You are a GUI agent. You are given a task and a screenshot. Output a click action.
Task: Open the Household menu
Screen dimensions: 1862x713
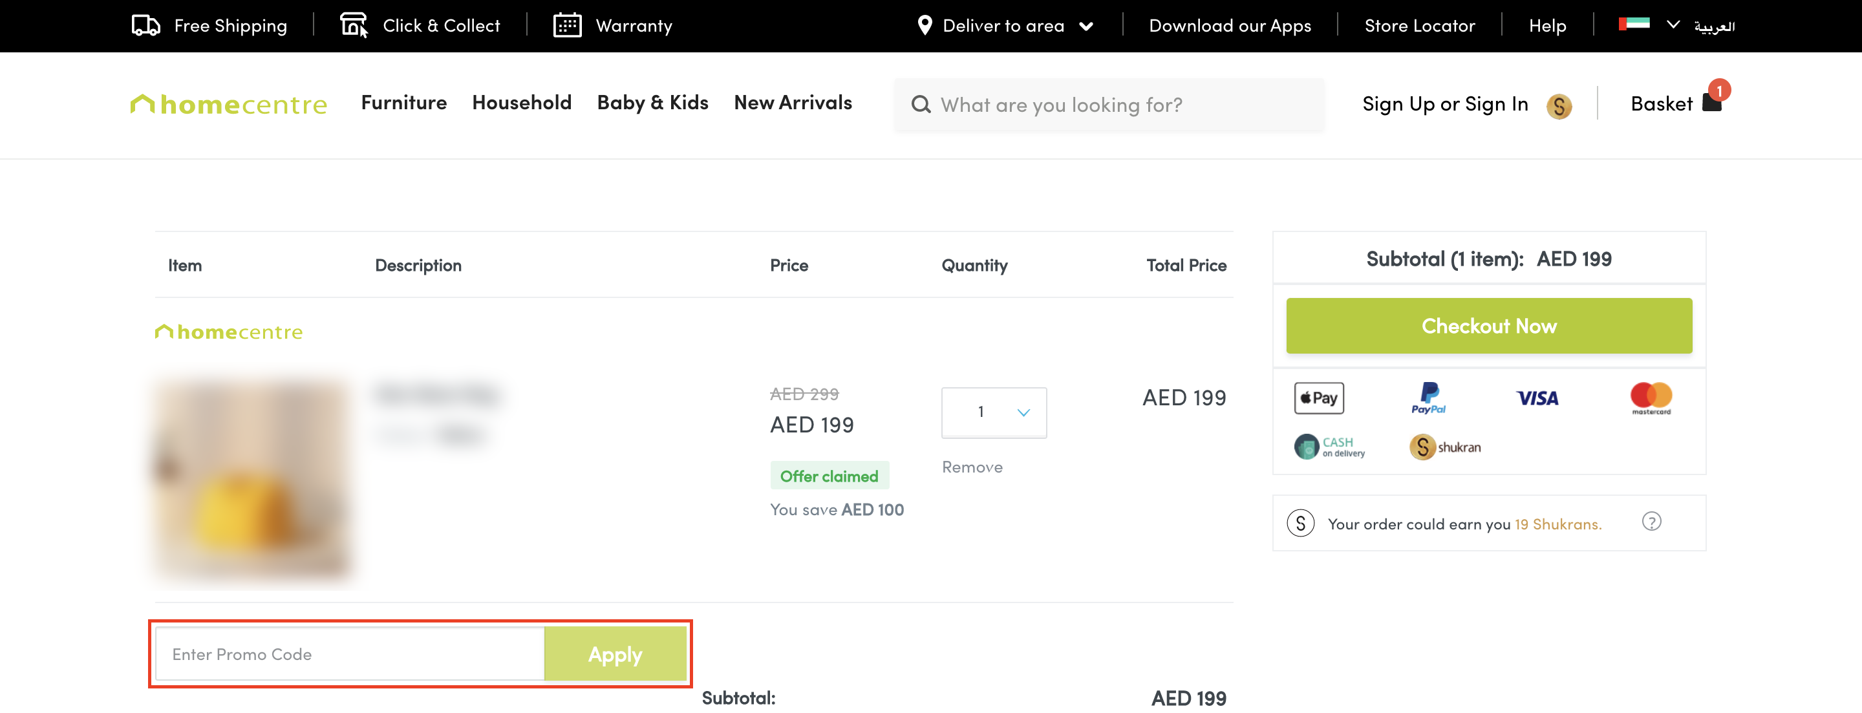pos(522,103)
